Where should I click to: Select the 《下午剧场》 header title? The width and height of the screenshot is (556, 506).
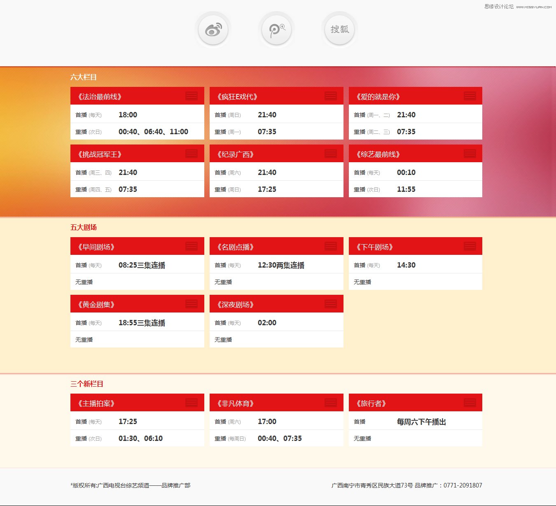(x=374, y=247)
